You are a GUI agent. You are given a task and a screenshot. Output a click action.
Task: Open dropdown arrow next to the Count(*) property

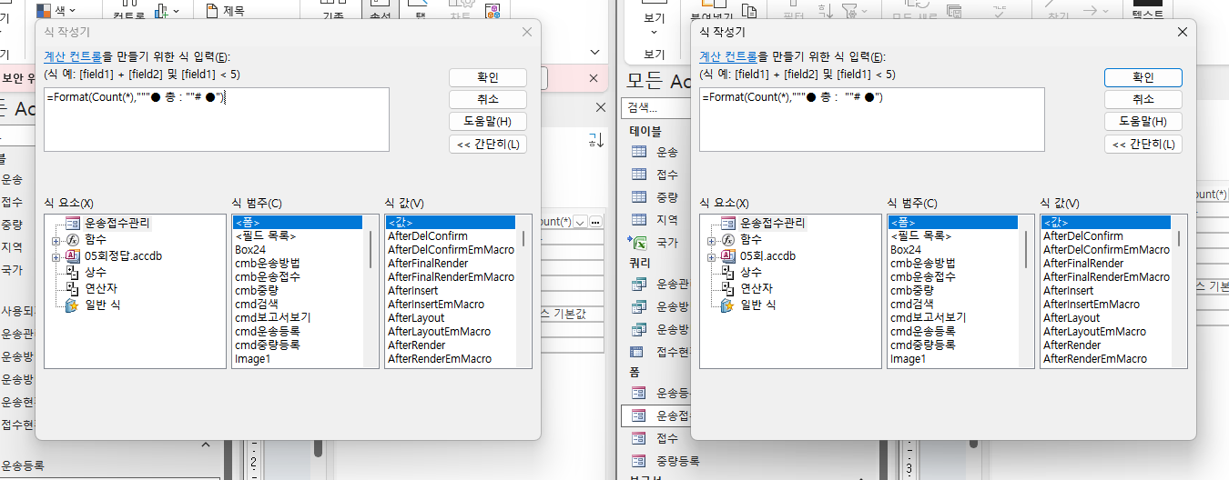pyautogui.click(x=580, y=223)
